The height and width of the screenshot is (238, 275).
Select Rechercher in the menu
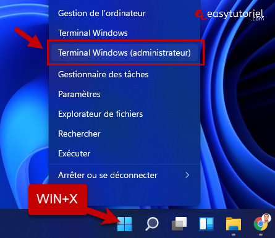point(124,134)
